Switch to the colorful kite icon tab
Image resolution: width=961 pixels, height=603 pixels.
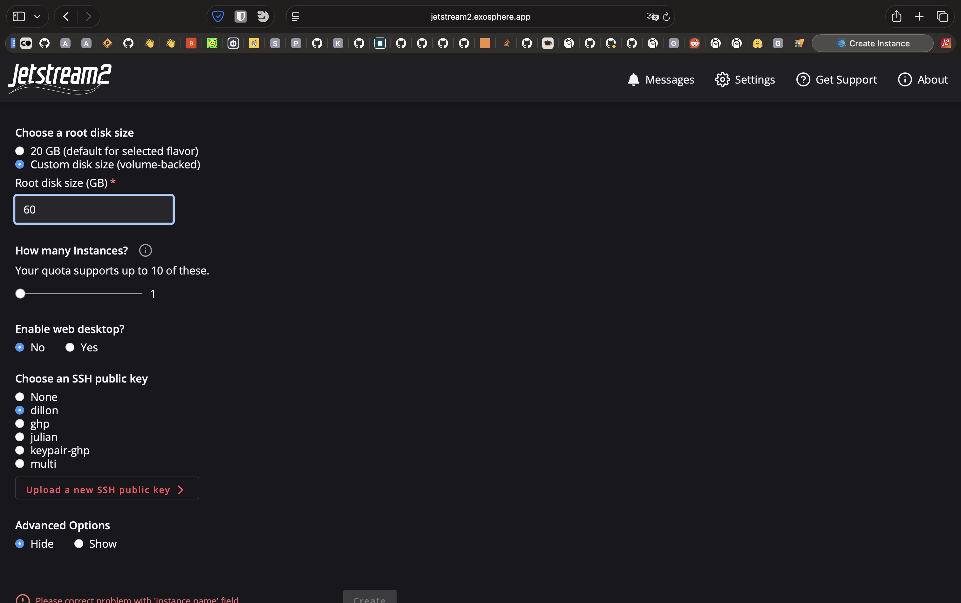[799, 43]
